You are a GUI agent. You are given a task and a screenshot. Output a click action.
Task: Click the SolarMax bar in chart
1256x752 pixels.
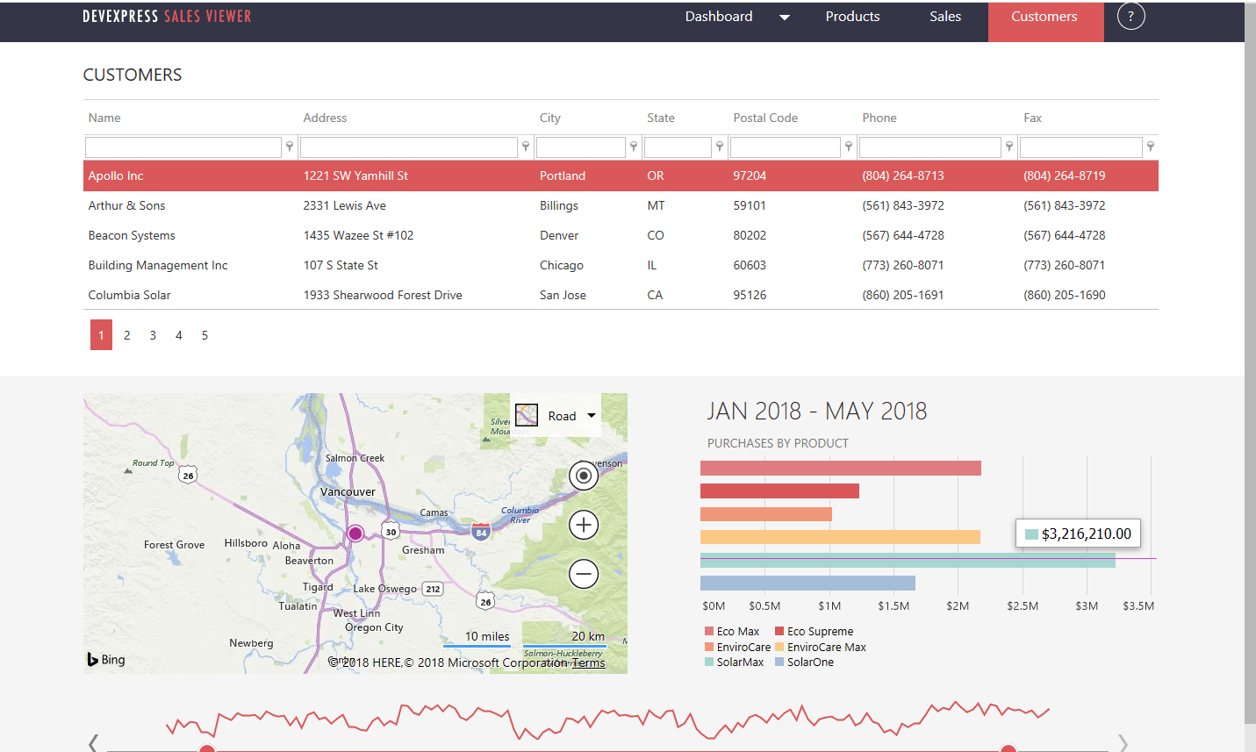(908, 560)
